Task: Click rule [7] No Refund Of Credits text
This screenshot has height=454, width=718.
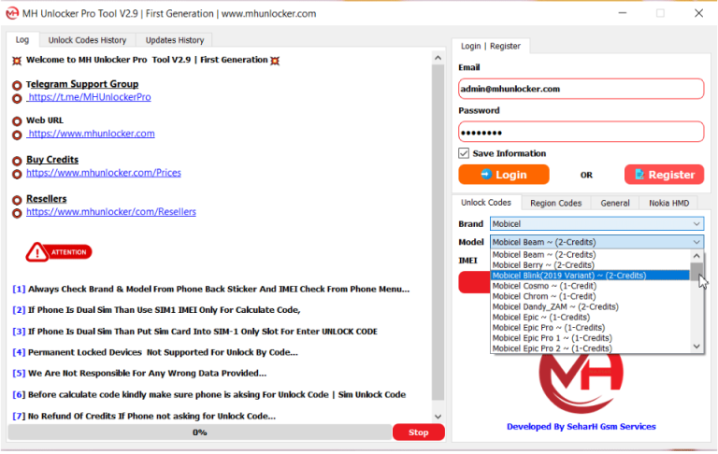Action: (144, 416)
